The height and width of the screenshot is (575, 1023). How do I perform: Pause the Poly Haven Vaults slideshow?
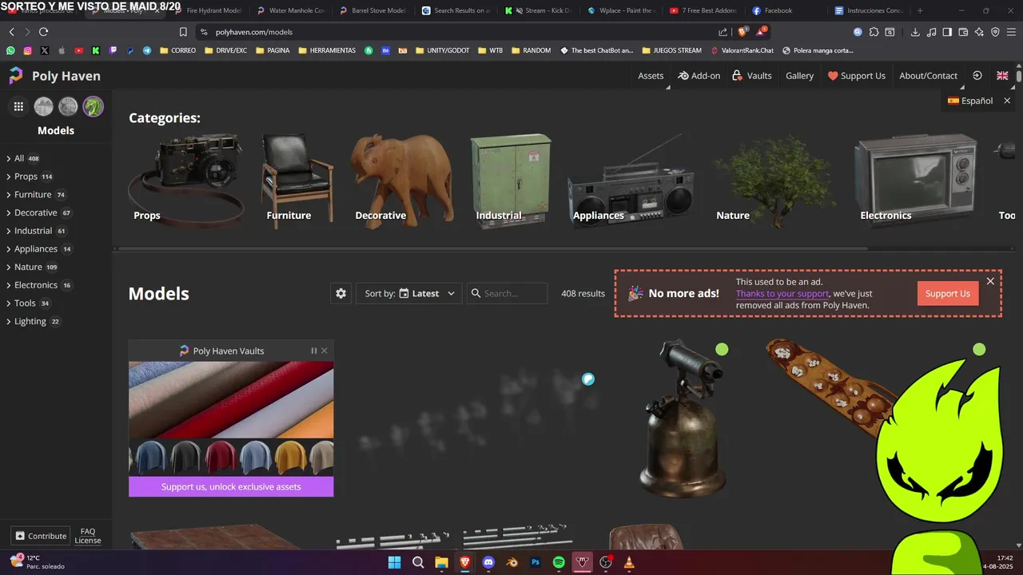pyautogui.click(x=313, y=351)
